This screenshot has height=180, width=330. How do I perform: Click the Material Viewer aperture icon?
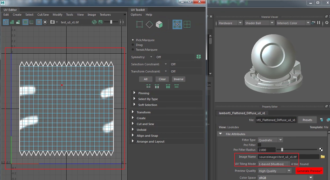coord(327,23)
